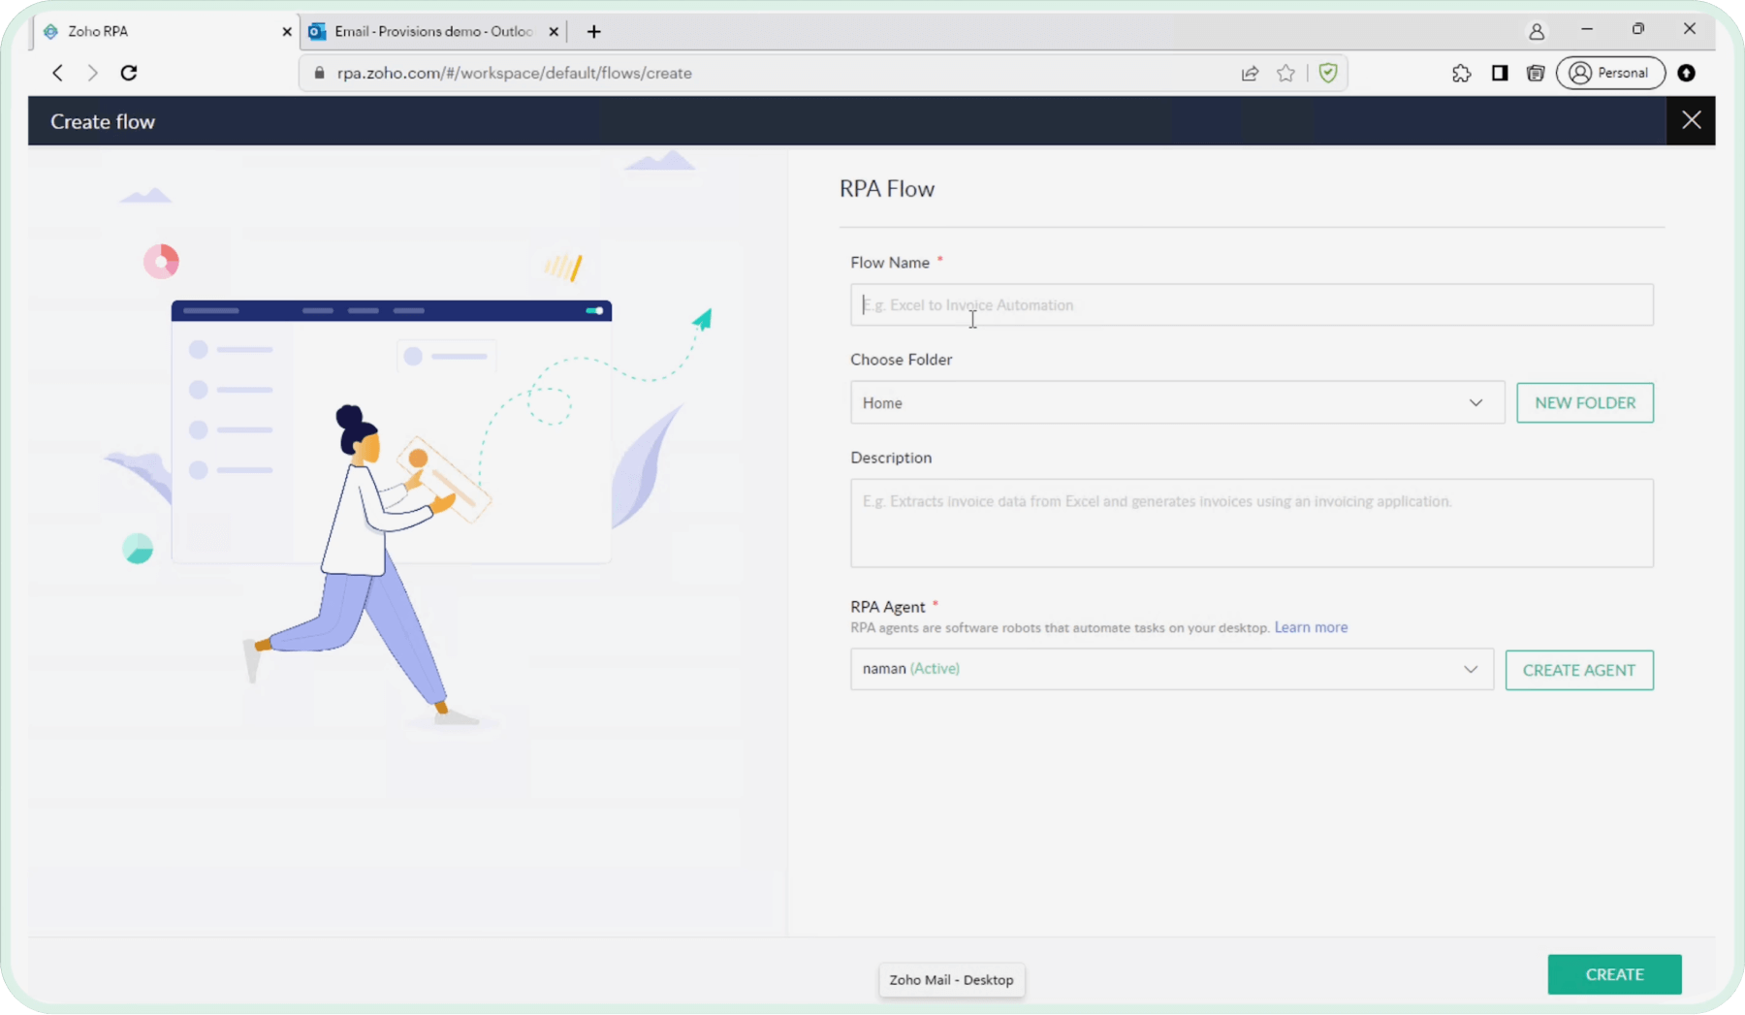Open the RPA Agent dropdown

pyautogui.click(x=1171, y=669)
